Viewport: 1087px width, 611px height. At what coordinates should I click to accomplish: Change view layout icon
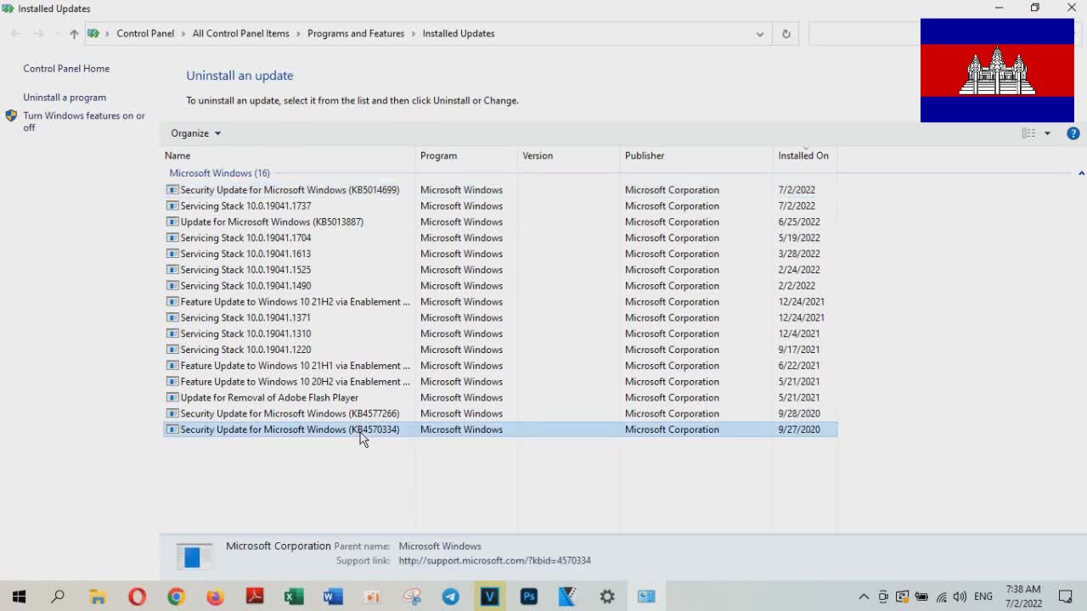click(1028, 133)
